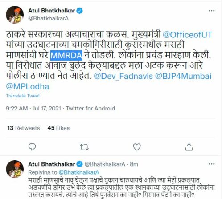Click the highlighted MMRDA text
222x199 pixels.
tap(66, 56)
